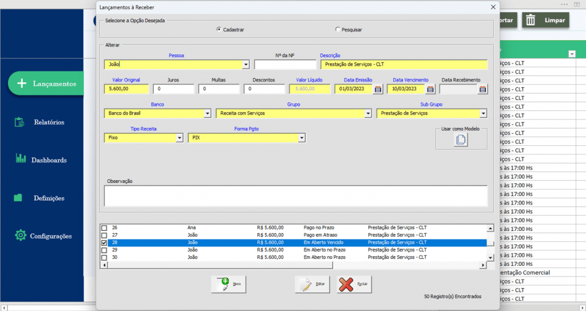The width and height of the screenshot is (586, 311).
Task: Check the box for record 27
Action: coord(104,235)
